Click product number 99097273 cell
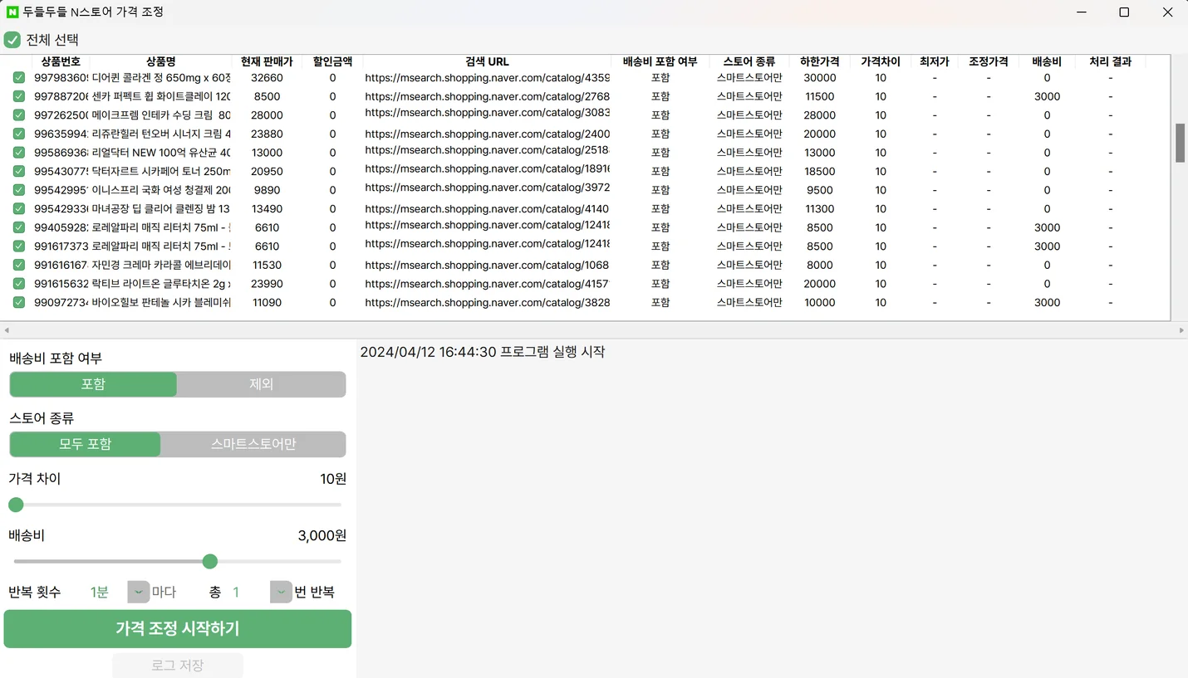1188x678 pixels. (x=61, y=302)
